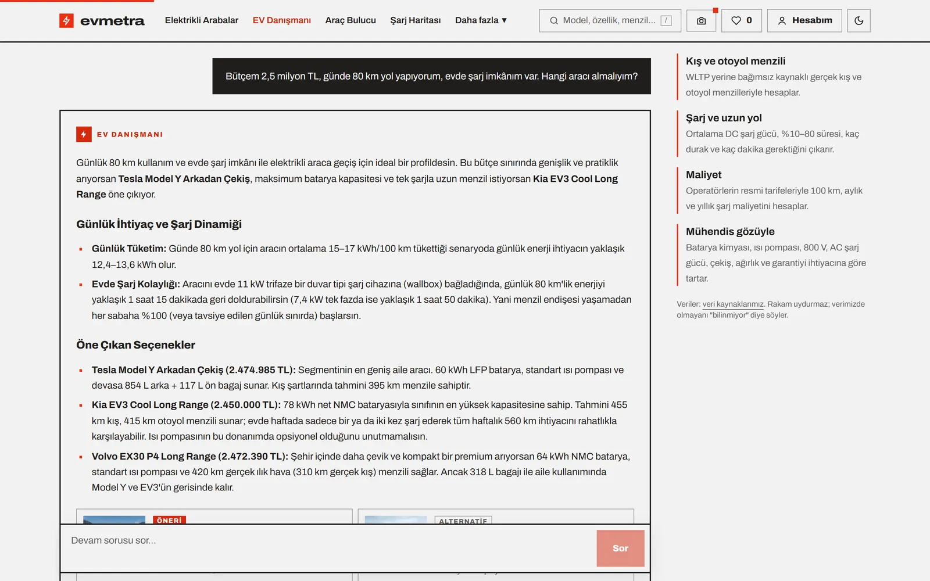Screen dimensions: 930x581
Task: Toggle dark mode moon icon
Action: [x=859, y=21]
